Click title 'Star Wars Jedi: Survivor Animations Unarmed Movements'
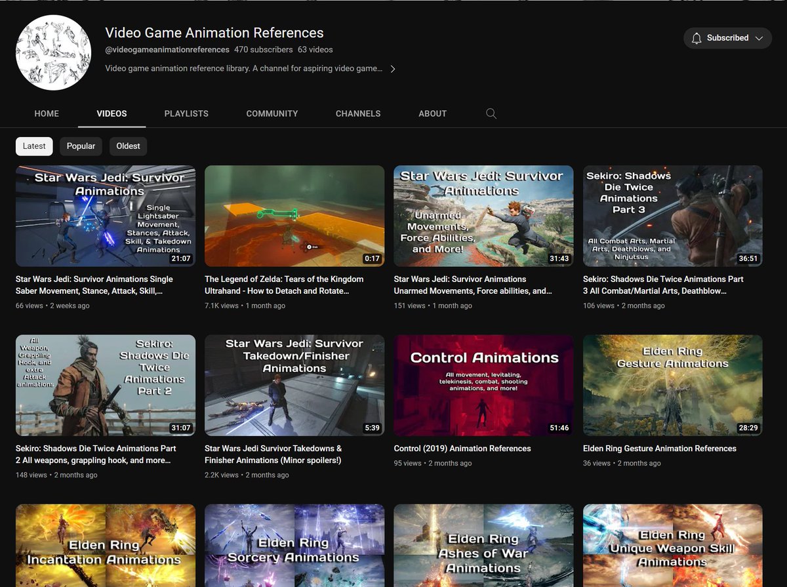 click(473, 285)
